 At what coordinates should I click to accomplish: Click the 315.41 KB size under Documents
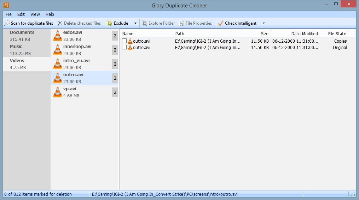(20, 39)
